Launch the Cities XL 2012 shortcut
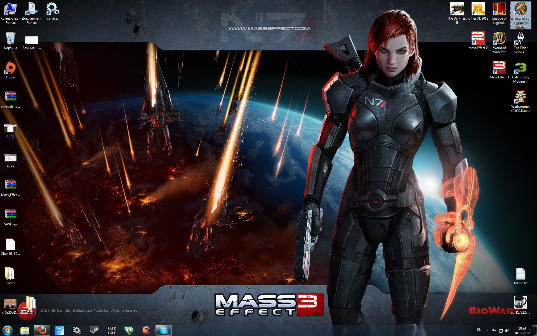This screenshot has height=336, width=537. click(478, 11)
